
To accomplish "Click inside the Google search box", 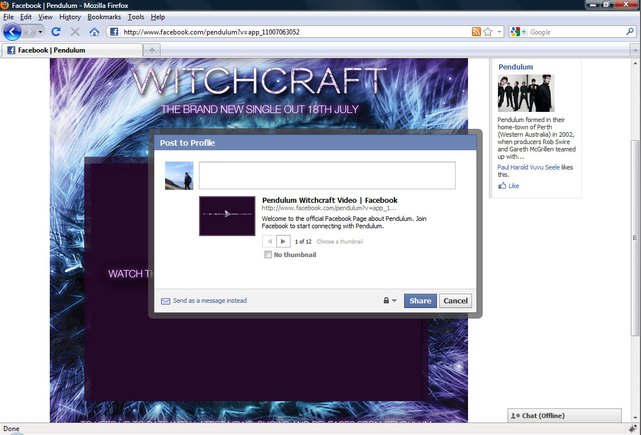I will 577,32.
